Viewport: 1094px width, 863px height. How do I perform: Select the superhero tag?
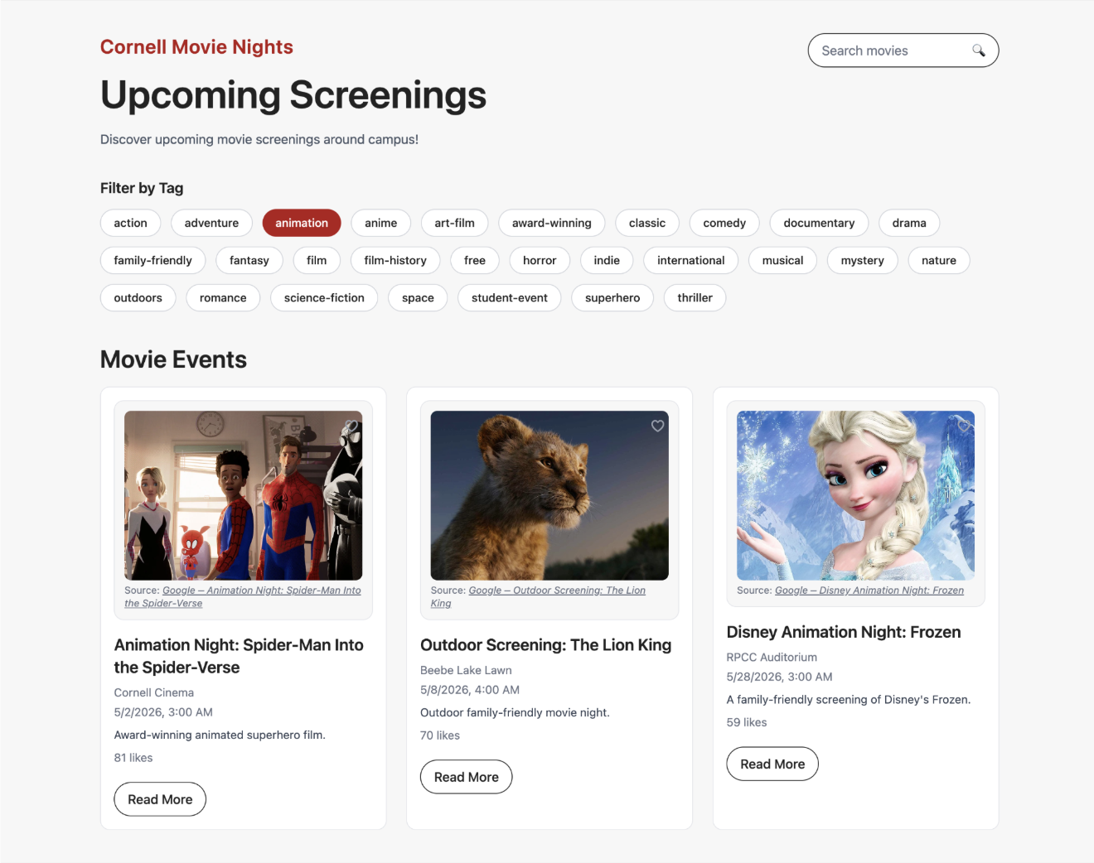pyautogui.click(x=612, y=298)
